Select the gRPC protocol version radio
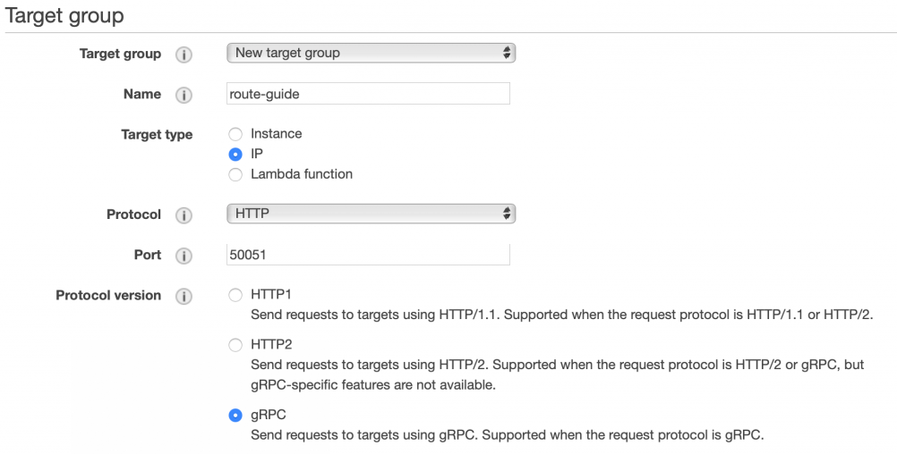The width and height of the screenshot is (897, 454). [235, 415]
